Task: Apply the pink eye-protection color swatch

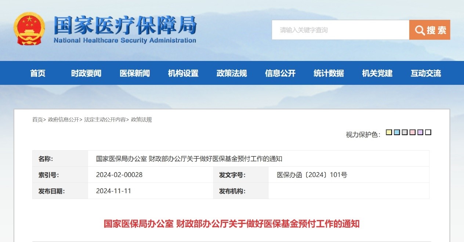Action: coord(412,132)
